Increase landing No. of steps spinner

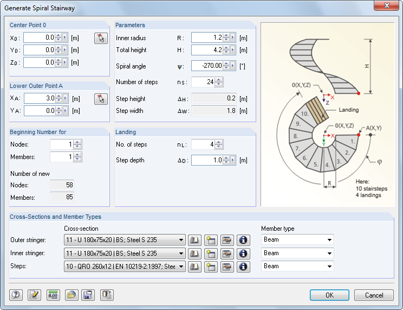pyautogui.click(x=218, y=142)
